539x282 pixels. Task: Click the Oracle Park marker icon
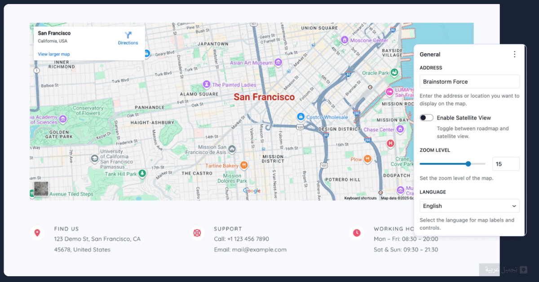tap(394, 72)
